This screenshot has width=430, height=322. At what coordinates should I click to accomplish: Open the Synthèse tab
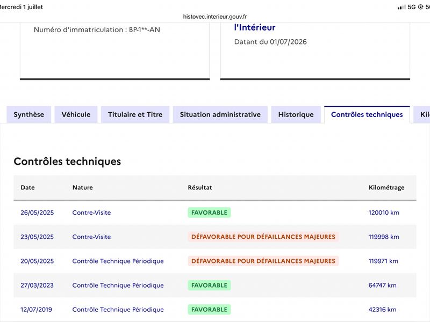(29, 114)
